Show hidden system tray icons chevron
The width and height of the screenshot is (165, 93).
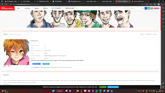click(x=137, y=91)
